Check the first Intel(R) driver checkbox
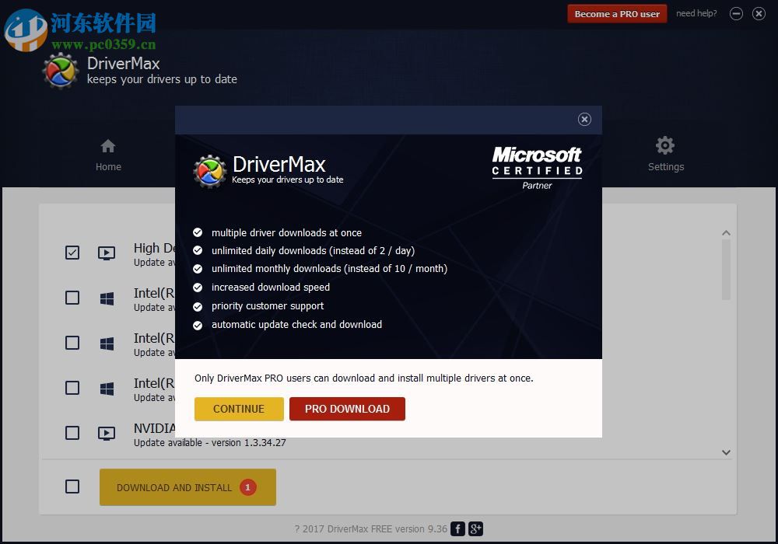Screen dimensions: 778x544 pos(72,298)
